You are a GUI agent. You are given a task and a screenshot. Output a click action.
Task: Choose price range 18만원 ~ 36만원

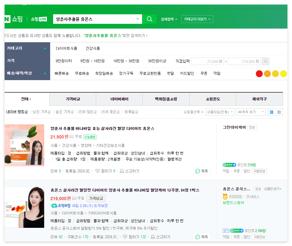pyautogui.click(x=126, y=61)
